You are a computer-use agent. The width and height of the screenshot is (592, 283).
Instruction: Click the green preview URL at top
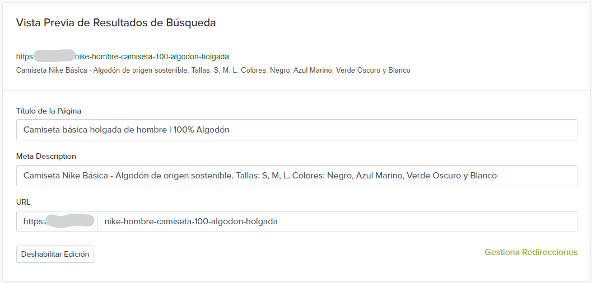pos(156,56)
